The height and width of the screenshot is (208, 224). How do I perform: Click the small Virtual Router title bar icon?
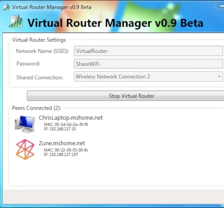click(x=6, y=7)
